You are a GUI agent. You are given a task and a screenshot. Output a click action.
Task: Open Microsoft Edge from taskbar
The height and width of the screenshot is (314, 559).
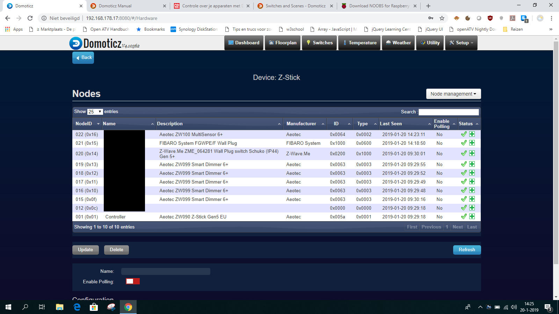pos(77,307)
